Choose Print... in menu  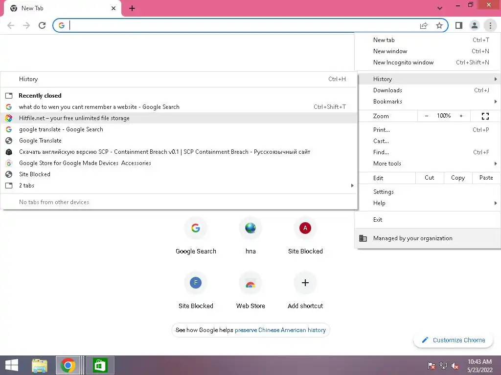428,130
